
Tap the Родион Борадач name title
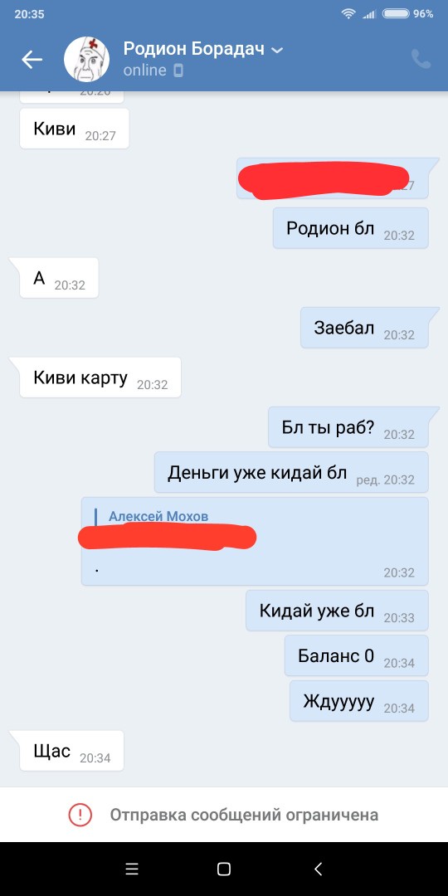[193, 49]
